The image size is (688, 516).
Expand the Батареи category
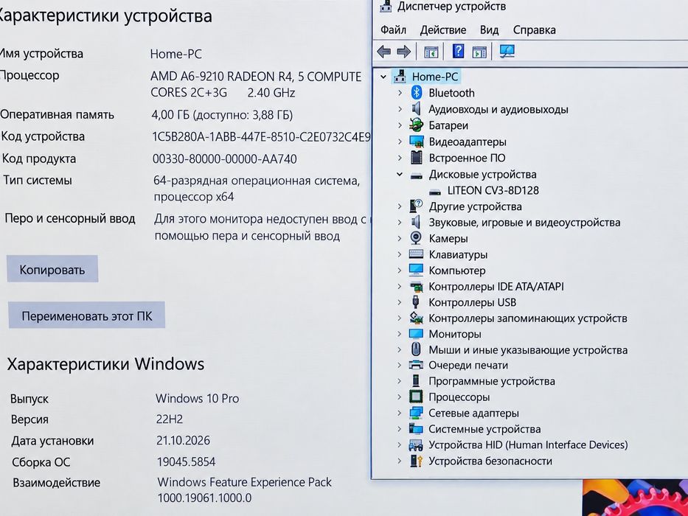point(400,125)
